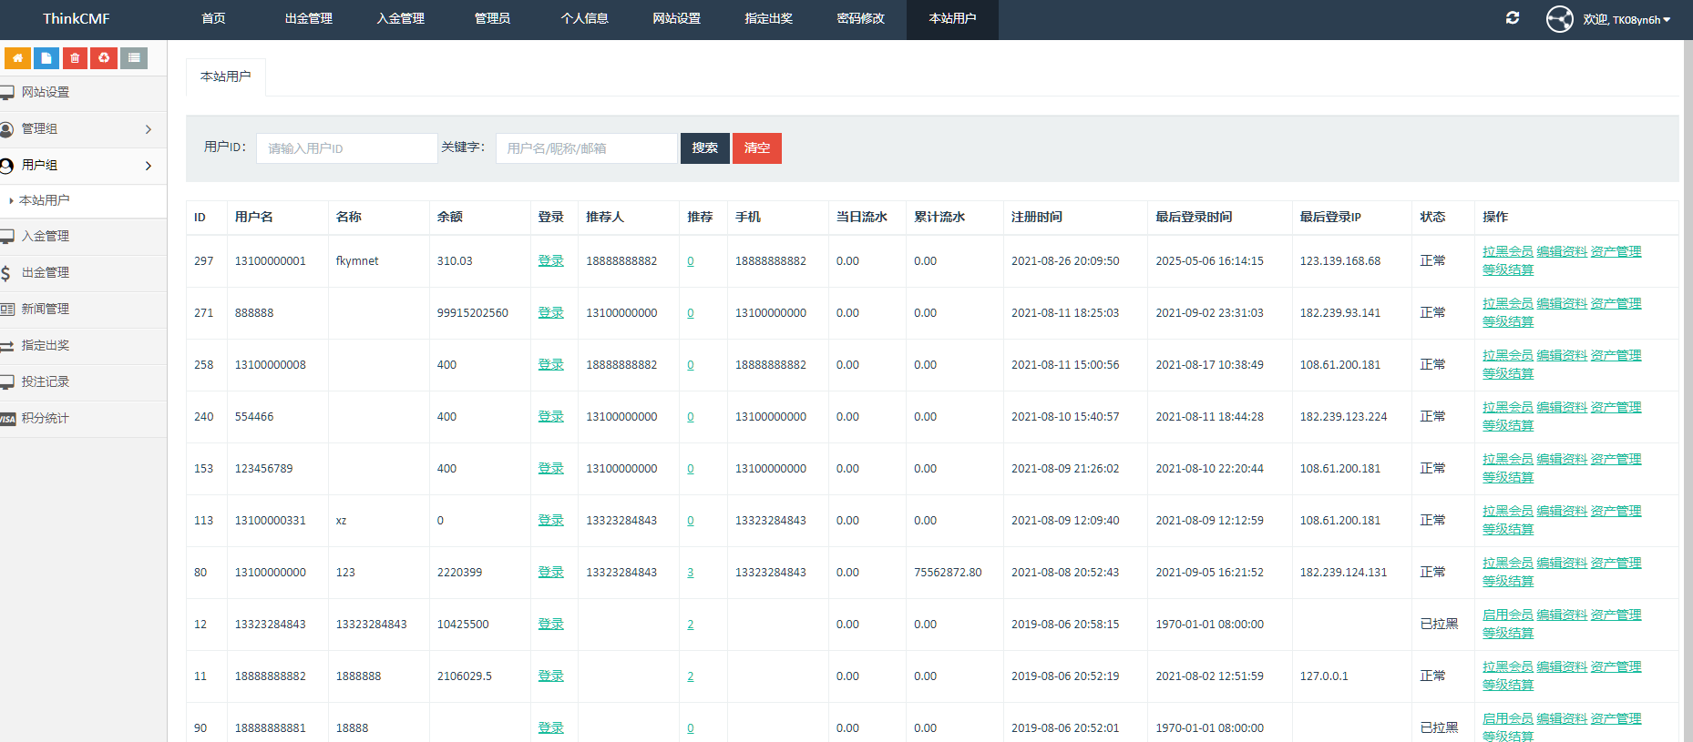Click the orange home shortcut icon
Viewport: 1693px width, 742px height.
17,58
